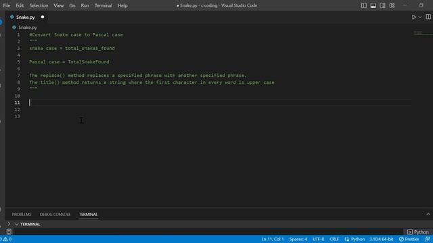Screen dimensions: 433x243
Task: Collapse the TERMINAL section header
Action: tap(28, 224)
